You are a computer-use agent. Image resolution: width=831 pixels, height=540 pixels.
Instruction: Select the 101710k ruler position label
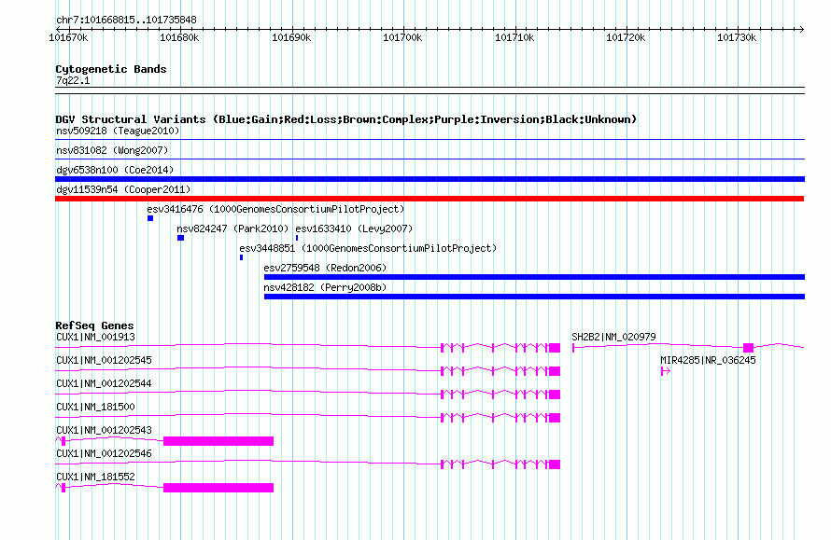(514, 37)
